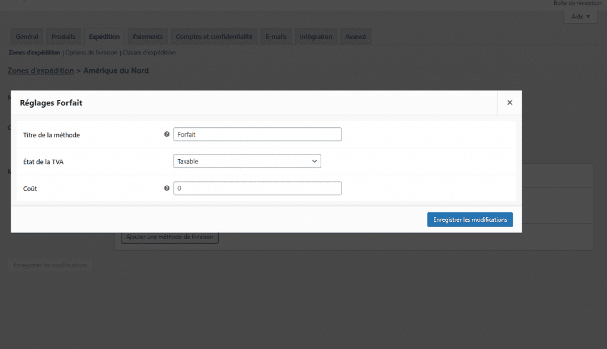607x349 pixels.
Task: Expand the Aide help dropdown
Action: coord(580,16)
